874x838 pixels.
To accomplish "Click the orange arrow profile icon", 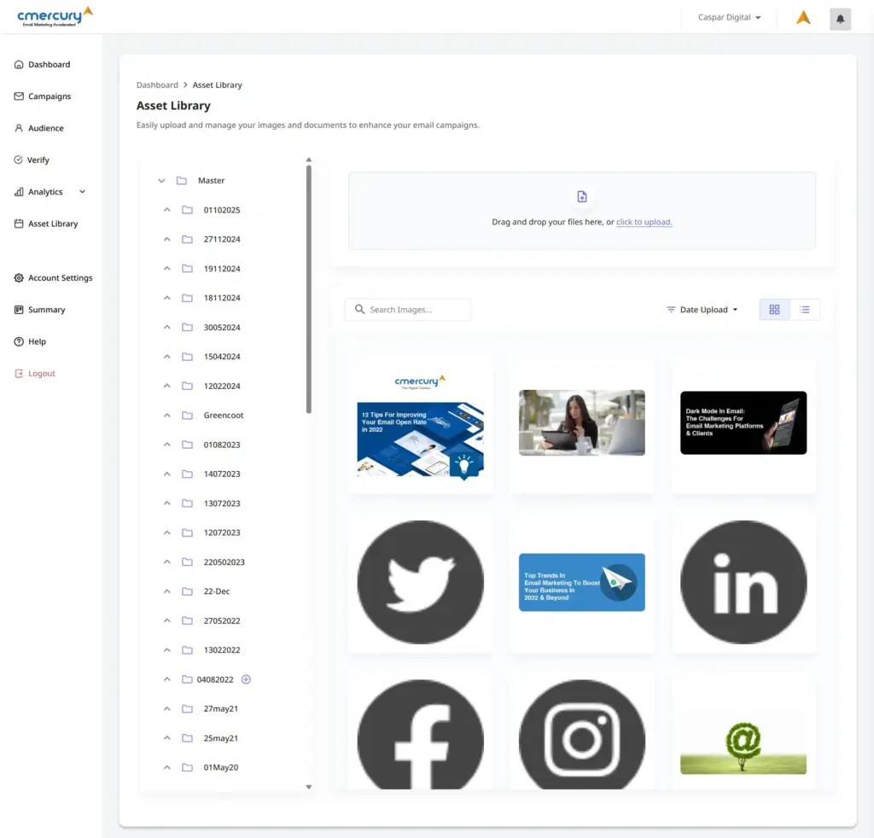I will [803, 18].
